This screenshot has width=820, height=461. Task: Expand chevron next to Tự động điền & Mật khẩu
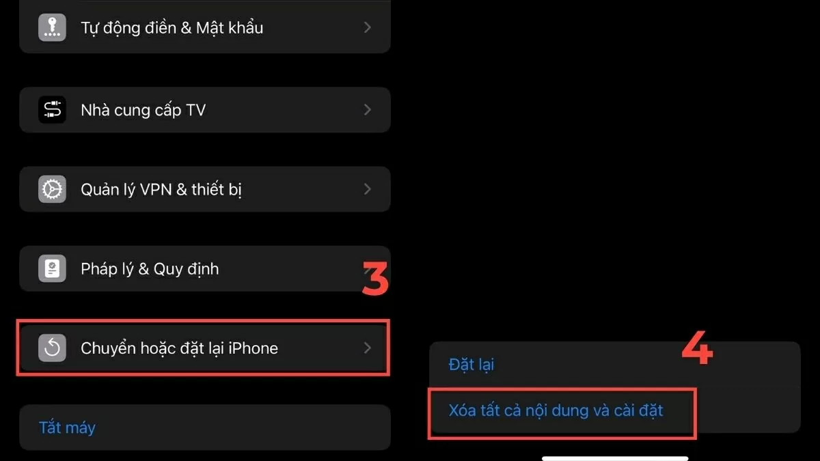pos(367,27)
